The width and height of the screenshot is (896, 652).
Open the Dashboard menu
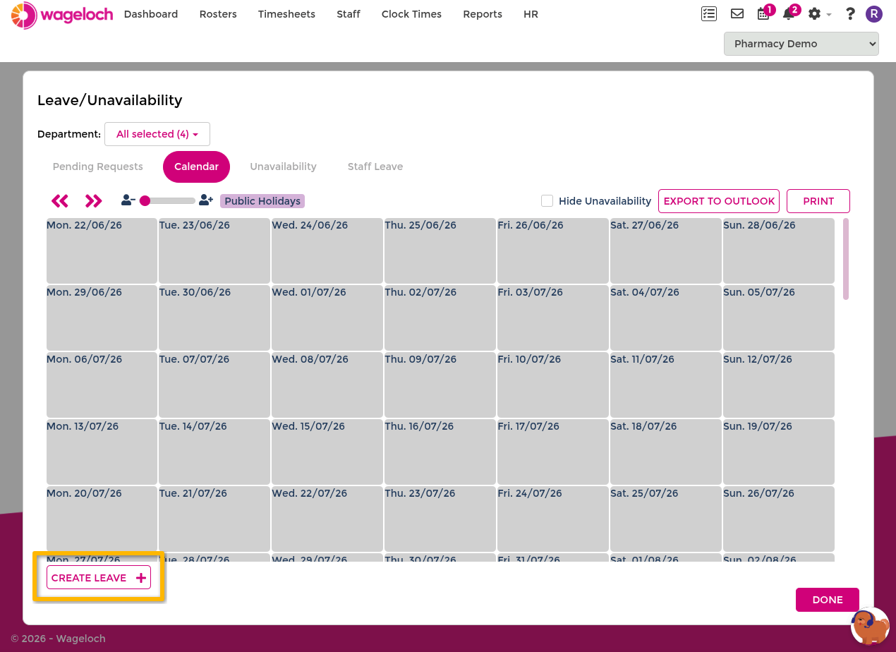coord(151,14)
